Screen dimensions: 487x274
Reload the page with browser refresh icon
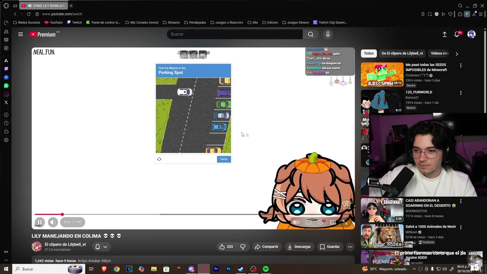[x=29, y=14]
